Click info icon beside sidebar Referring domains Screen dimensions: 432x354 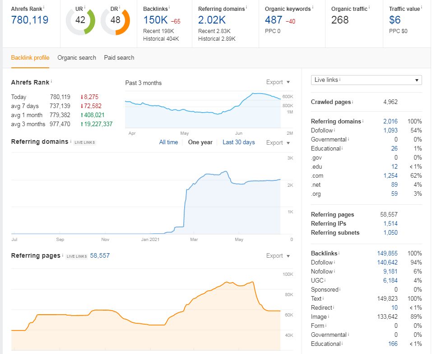point(362,121)
